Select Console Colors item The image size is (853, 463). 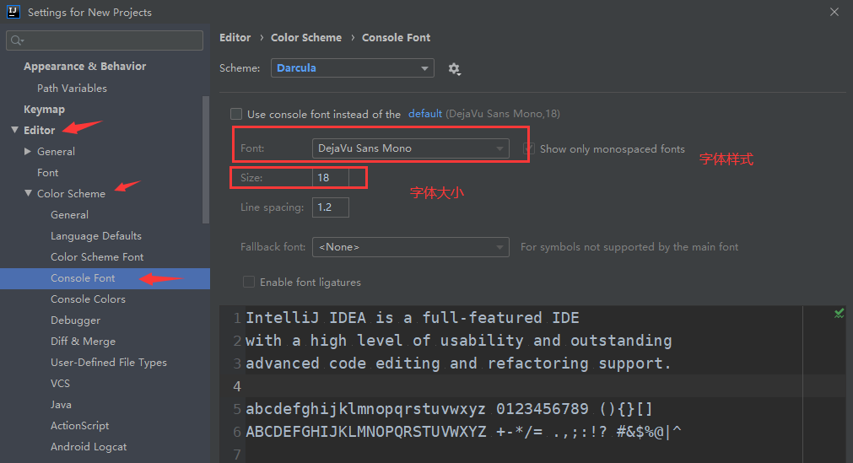click(x=88, y=299)
